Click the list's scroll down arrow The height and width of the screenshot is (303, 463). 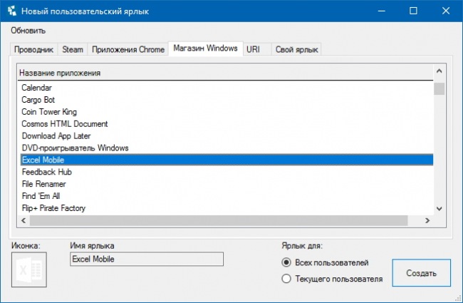tap(439, 209)
